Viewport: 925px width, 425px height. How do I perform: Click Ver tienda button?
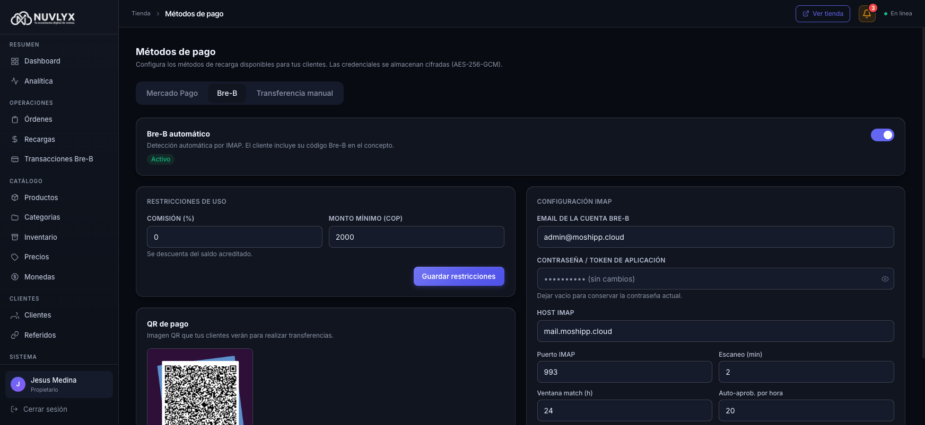pyautogui.click(x=823, y=14)
